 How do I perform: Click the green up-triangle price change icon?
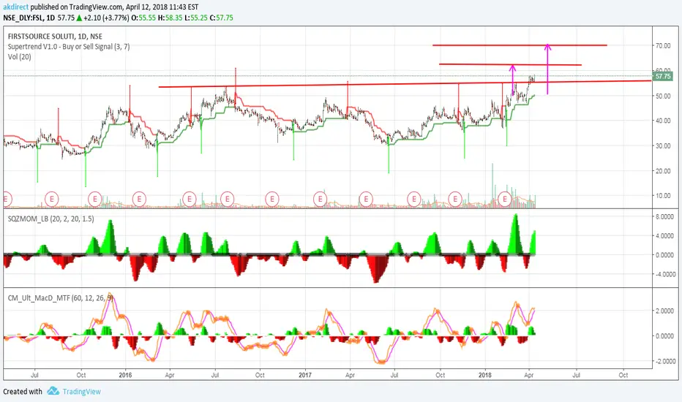79,18
